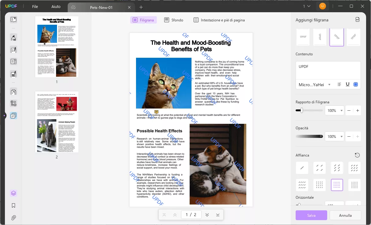Select the four-mark two-by-two tile pattern
The height and width of the screenshot is (225, 371).
point(320,168)
